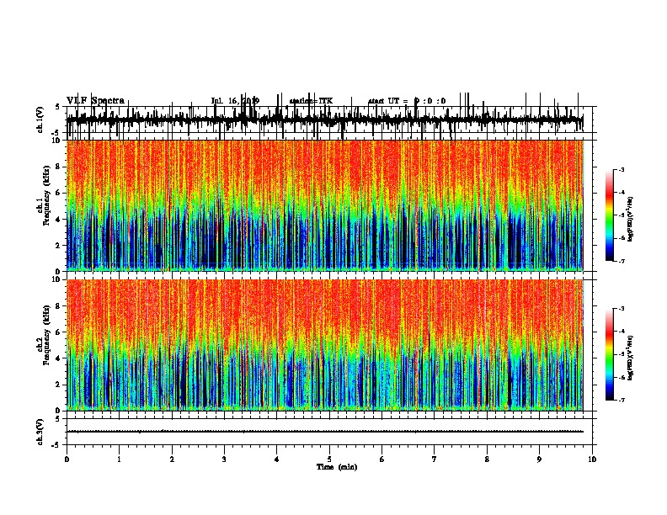Click the start UT time label
Screen dimensions: 667x515
click(x=407, y=101)
